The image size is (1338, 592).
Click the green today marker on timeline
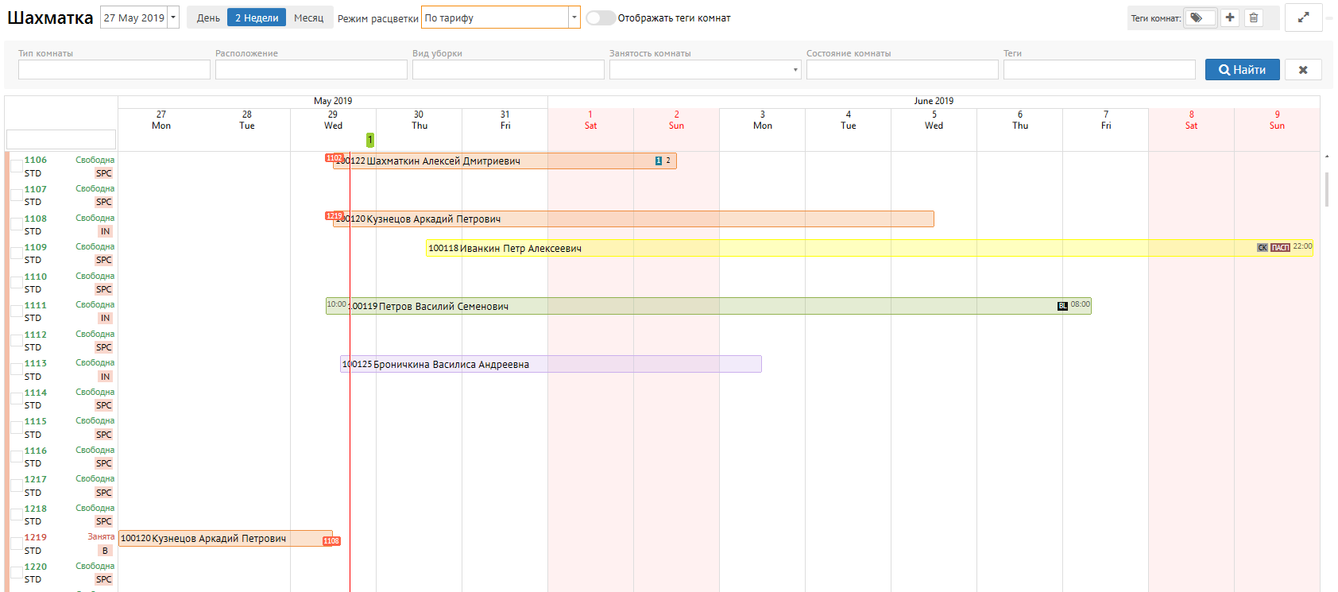[370, 140]
